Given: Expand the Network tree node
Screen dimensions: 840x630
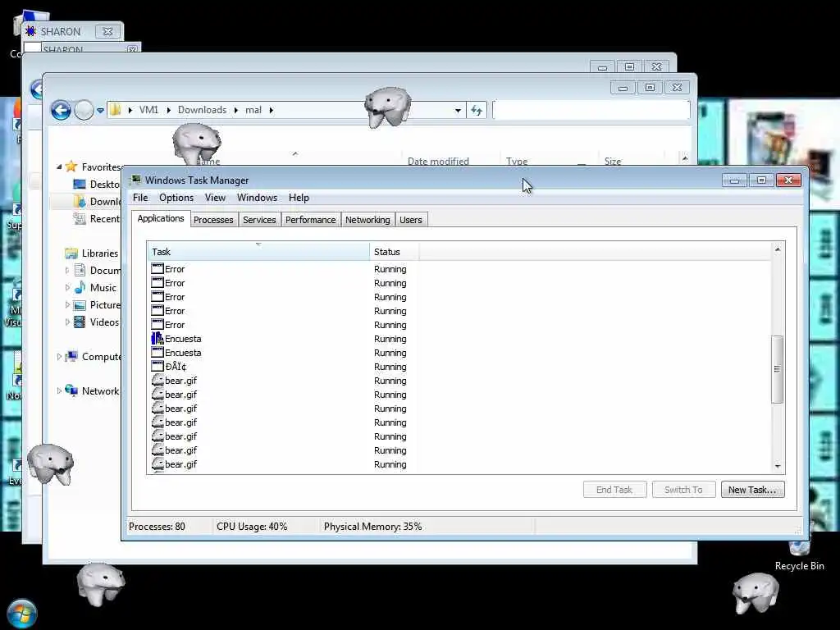Looking at the screenshot, I should 59,391.
